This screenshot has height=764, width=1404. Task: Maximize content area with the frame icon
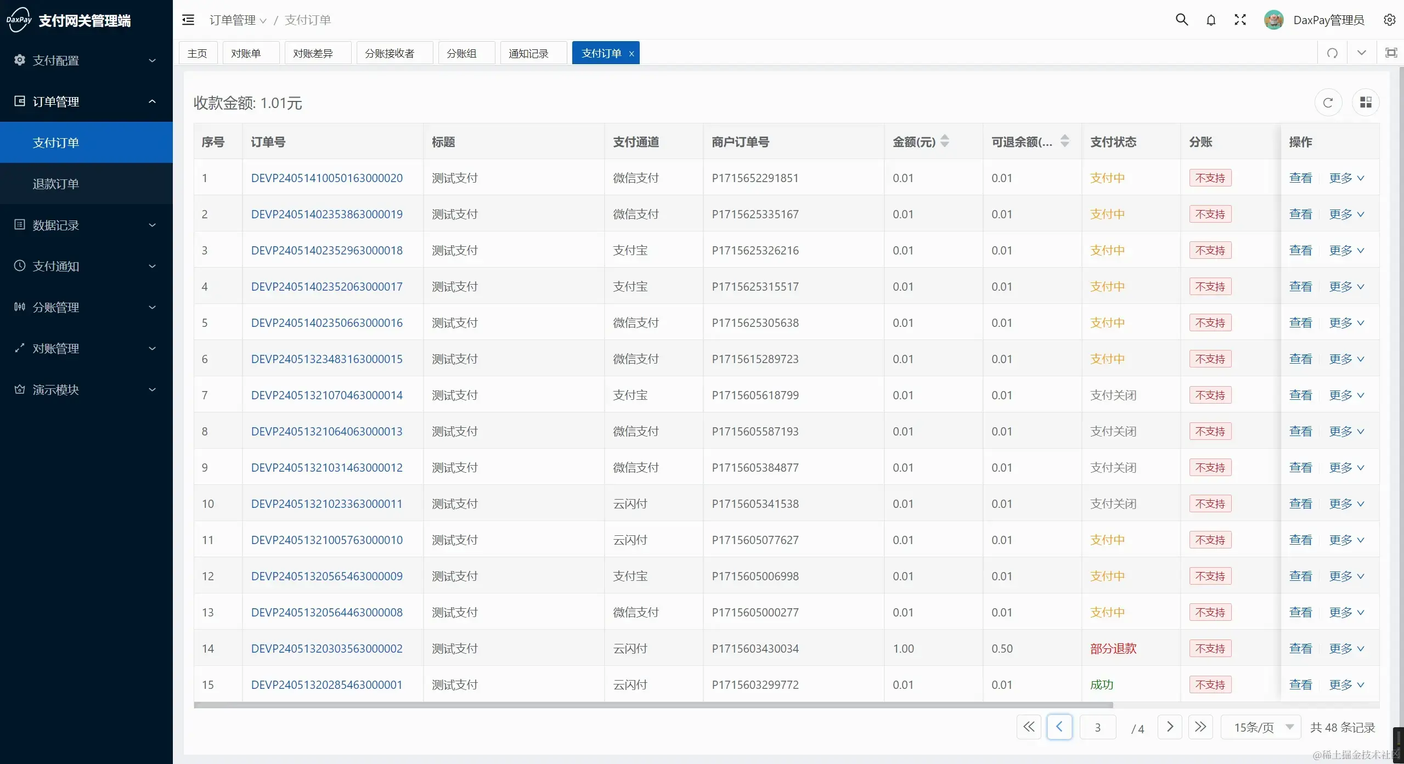click(1390, 53)
